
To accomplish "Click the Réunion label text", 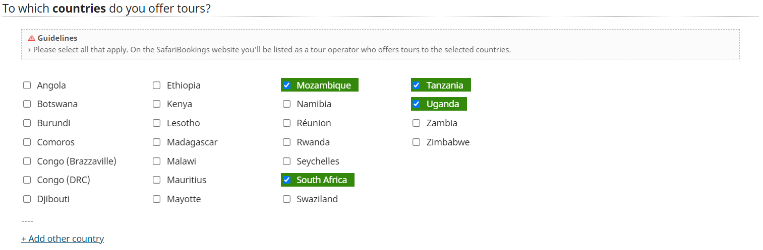I will 314,123.
